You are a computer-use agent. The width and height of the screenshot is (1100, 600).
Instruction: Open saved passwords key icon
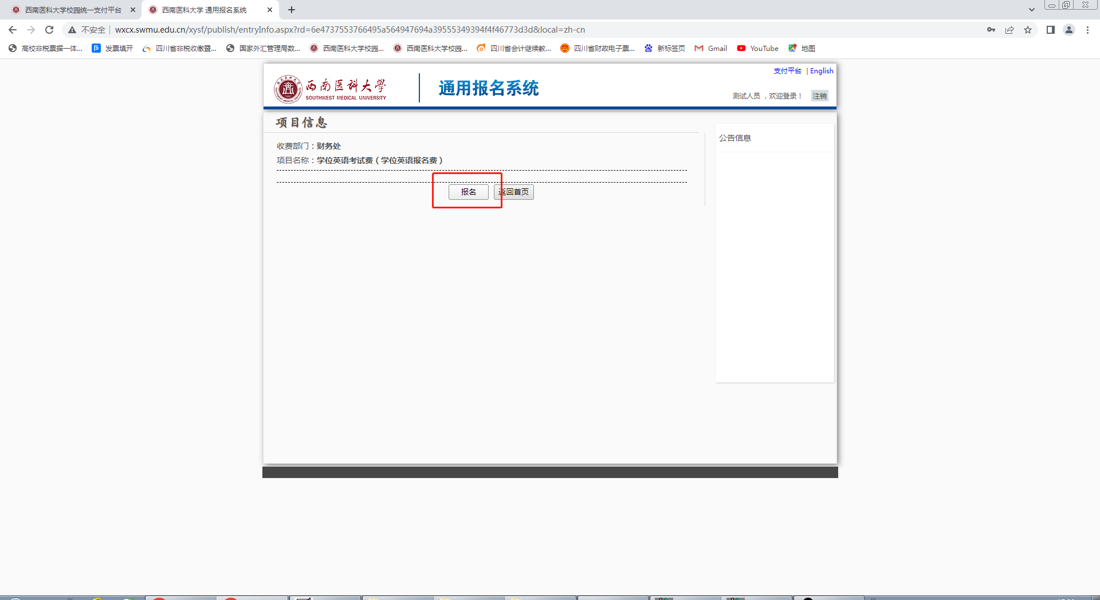pyautogui.click(x=991, y=30)
